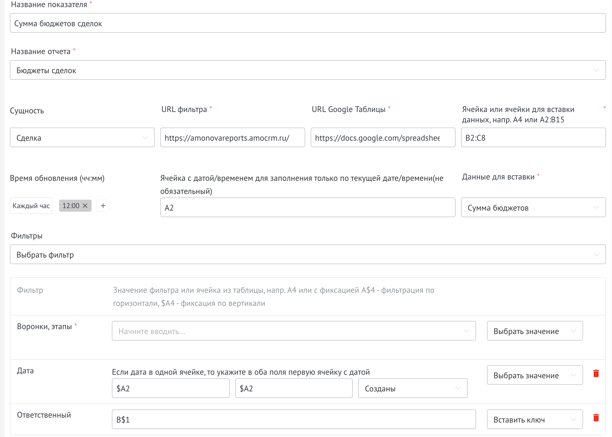Click the Время обновления (чч:мм) label
This screenshot has width=612, height=437.
pos(57,178)
